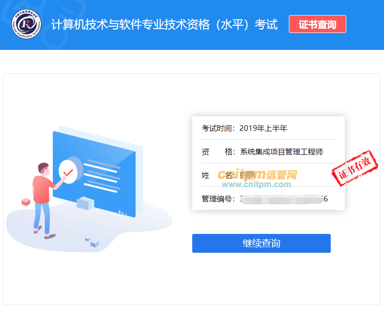Click the circular exam organization logo
Screen dimensions: 384x313
(26, 24)
